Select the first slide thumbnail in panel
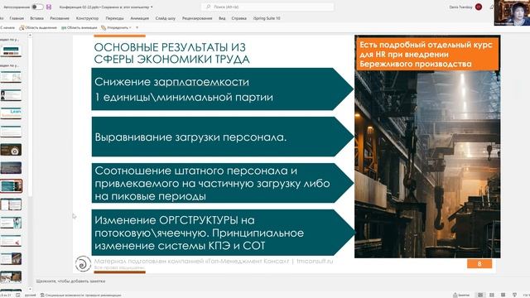Viewport: 530px width, 298px height. point(11,51)
